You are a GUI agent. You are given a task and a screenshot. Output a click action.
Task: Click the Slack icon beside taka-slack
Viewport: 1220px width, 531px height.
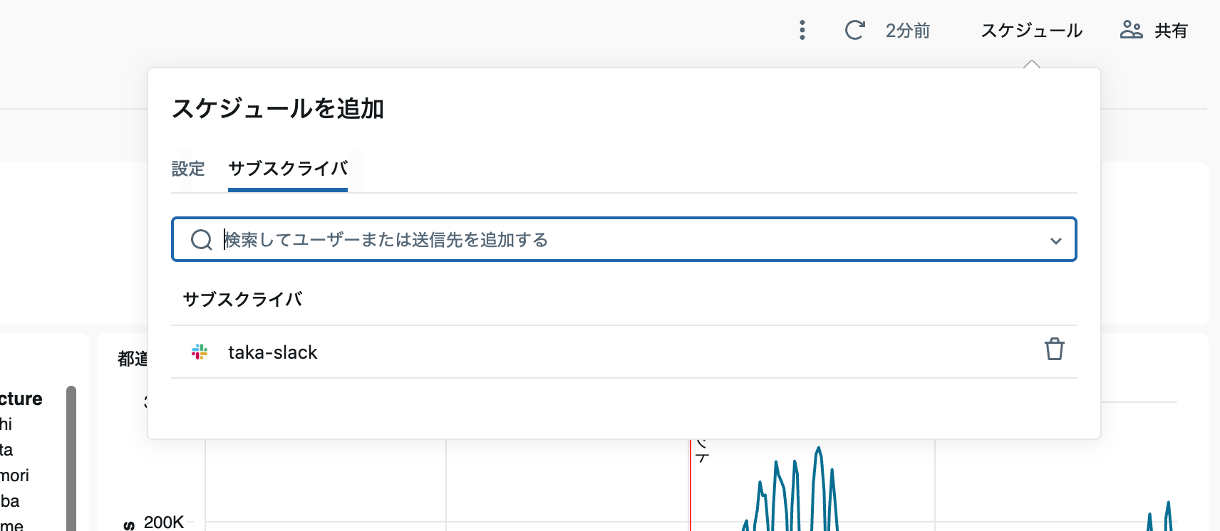coord(200,352)
